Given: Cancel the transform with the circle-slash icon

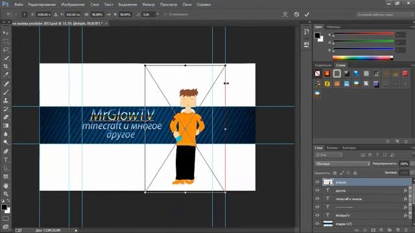Looking at the screenshot, I should (x=297, y=14).
